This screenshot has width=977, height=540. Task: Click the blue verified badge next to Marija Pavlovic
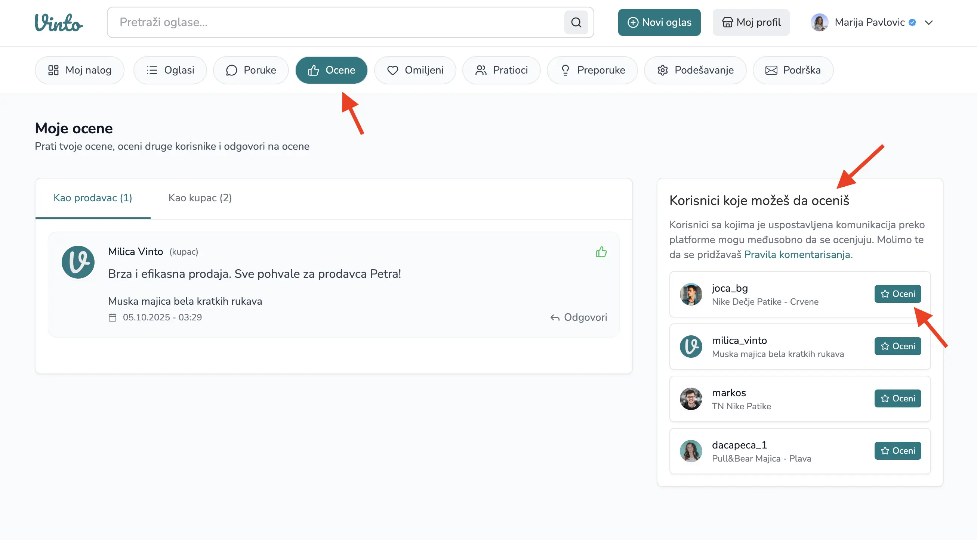tap(912, 22)
